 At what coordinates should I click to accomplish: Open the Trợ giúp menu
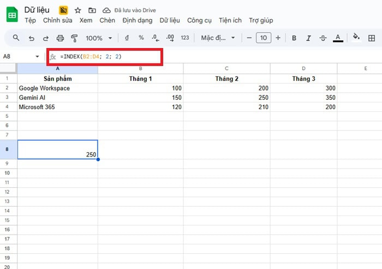pos(261,21)
